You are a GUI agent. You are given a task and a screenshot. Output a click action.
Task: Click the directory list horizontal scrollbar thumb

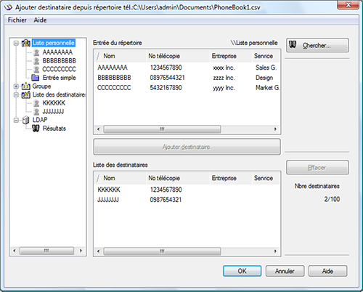pyautogui.click(x=162, y=129)
